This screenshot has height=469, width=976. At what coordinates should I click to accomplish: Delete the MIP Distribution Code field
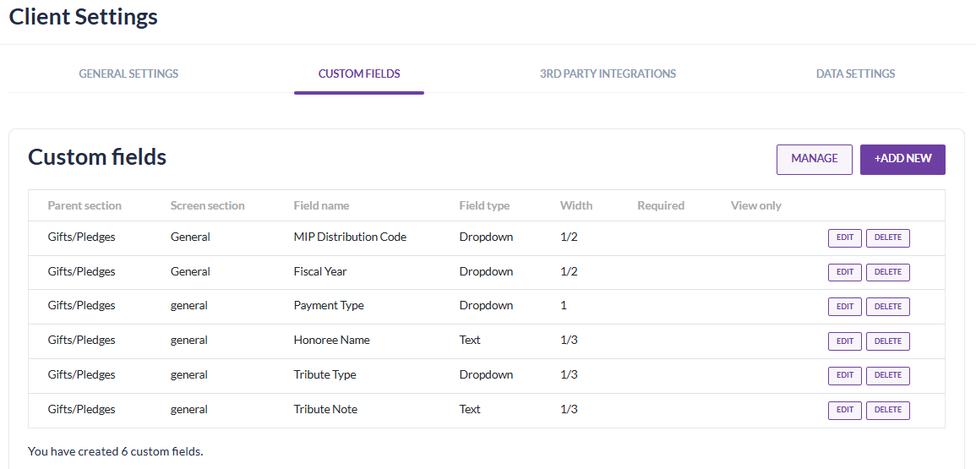pyautogui.click(x=887, y=237)
